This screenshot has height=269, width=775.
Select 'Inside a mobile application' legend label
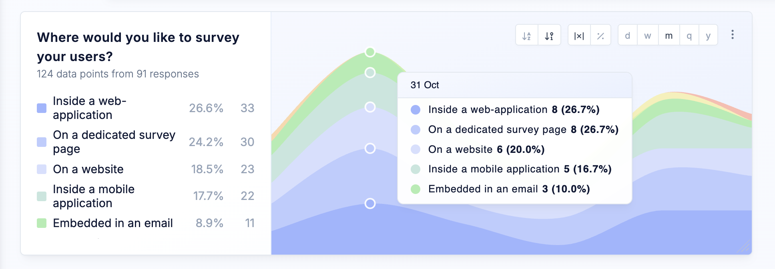(x=94, y=196)
